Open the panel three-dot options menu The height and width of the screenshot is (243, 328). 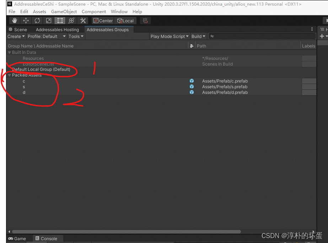312,29
